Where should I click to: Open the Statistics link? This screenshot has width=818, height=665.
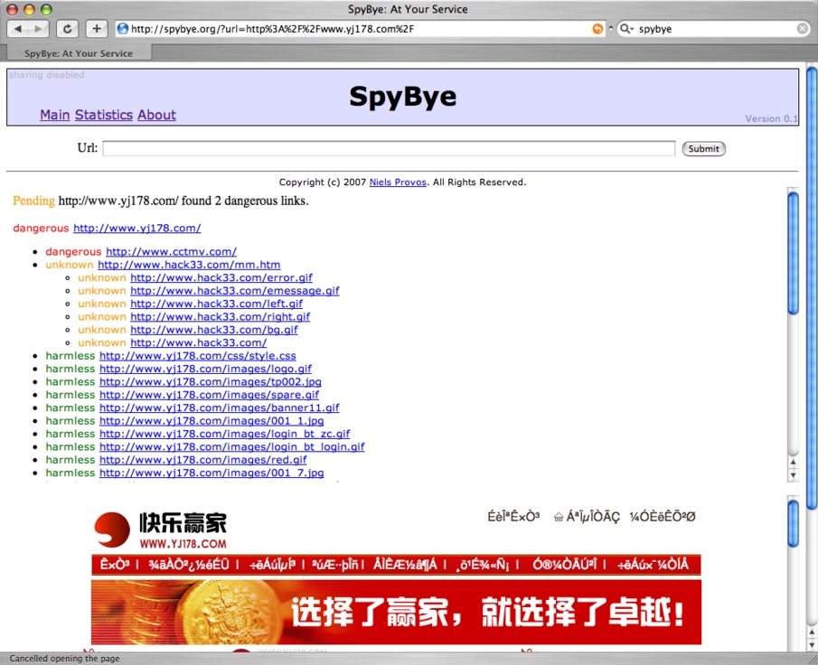[x=104, y=115]
